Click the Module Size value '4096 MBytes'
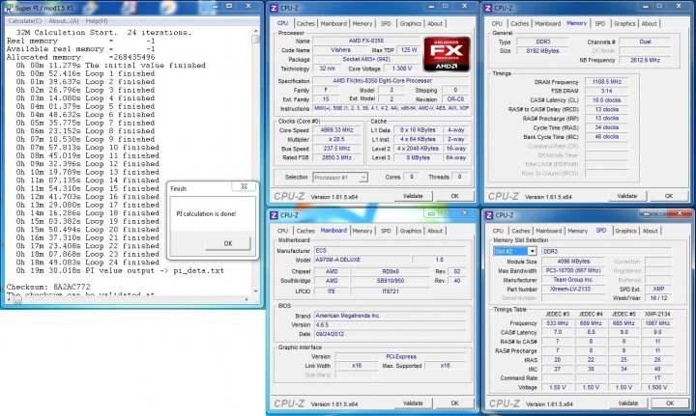 (x=573, y=262)
